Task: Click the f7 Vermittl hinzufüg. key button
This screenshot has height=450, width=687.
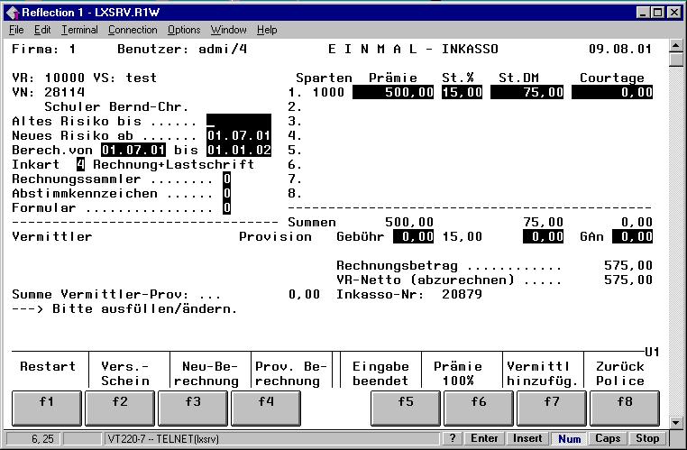Action: [x=552, y=409]
